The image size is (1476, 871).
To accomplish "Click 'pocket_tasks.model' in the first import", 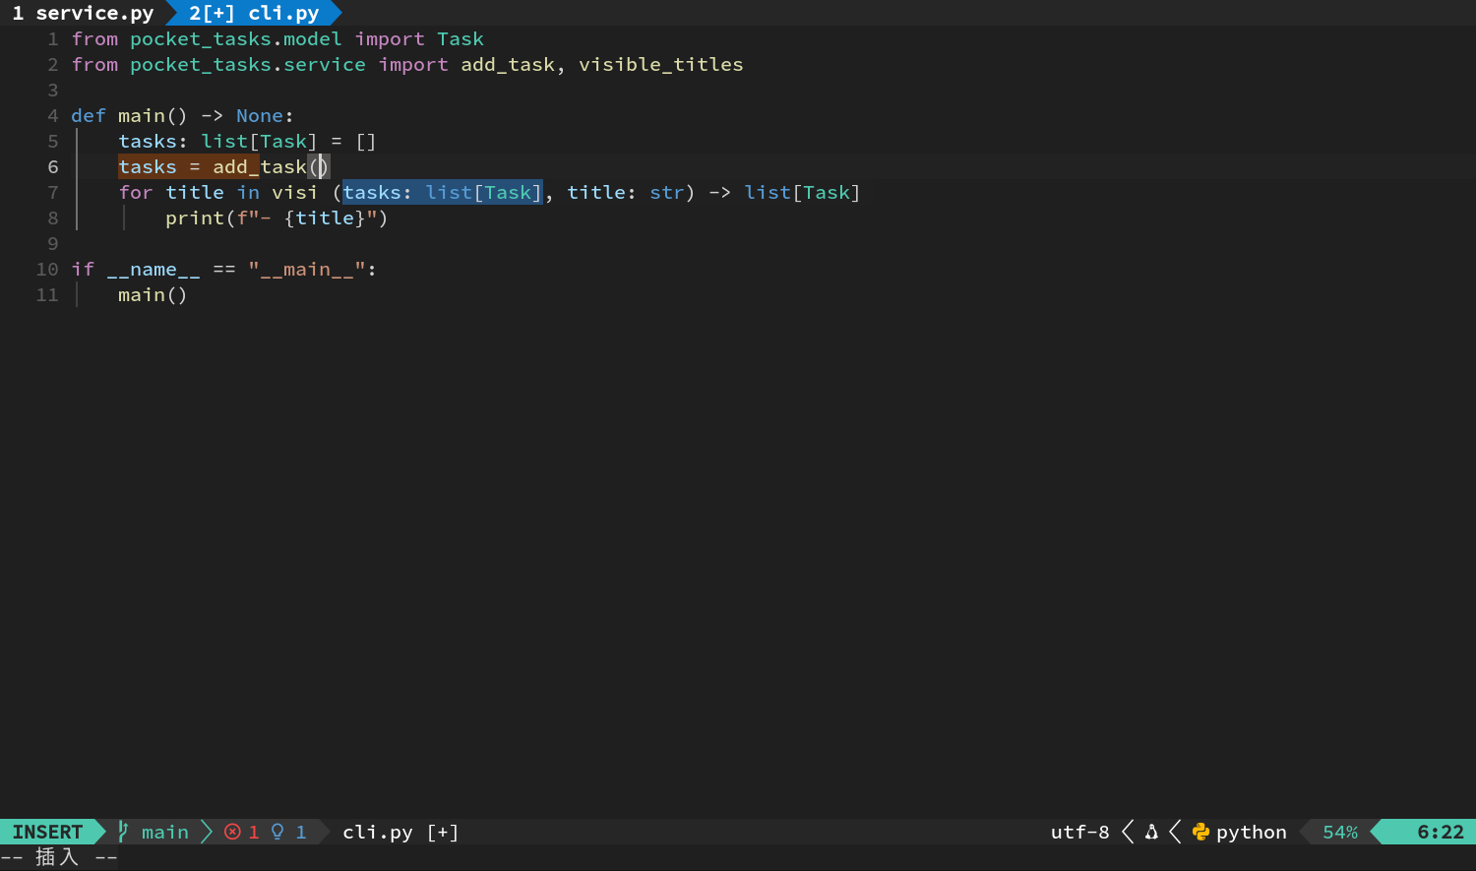I will pos(236,39).
